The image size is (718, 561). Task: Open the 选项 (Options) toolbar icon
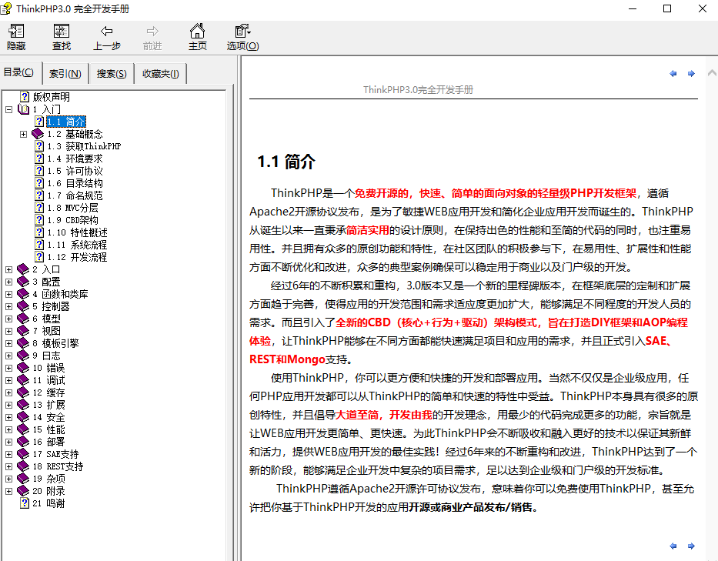[x=241, y=36]
